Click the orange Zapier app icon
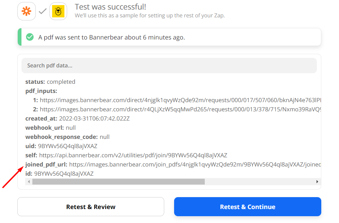339x223 pixels. pos(27,11)
